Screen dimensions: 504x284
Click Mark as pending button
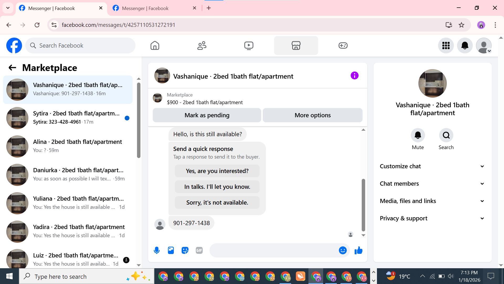pos(207,115)
